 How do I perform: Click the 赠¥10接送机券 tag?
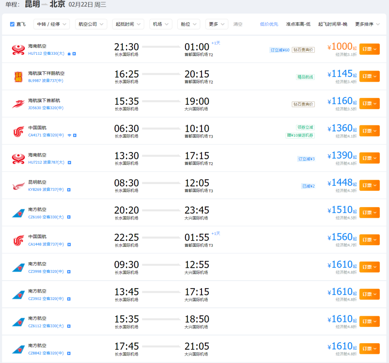pyautogui.click(x=300, y=135)
